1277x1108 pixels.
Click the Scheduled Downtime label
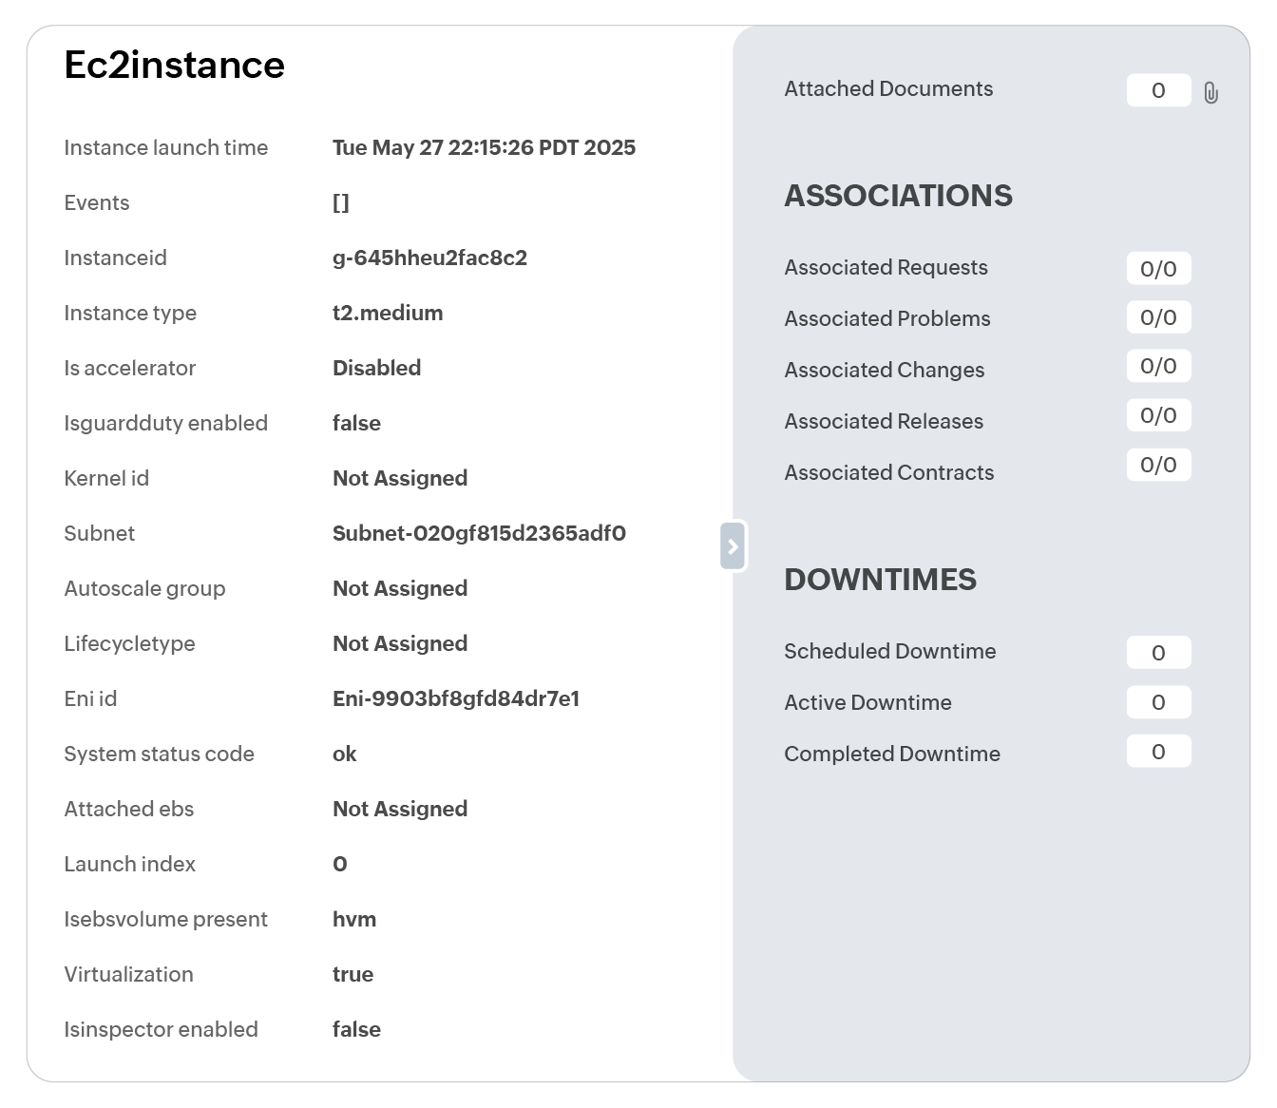click(890, 651)
